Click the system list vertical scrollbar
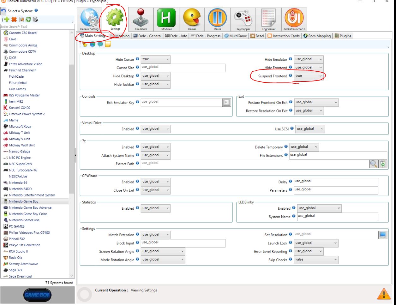Screen dimensions: 396x305 (72, 126)
